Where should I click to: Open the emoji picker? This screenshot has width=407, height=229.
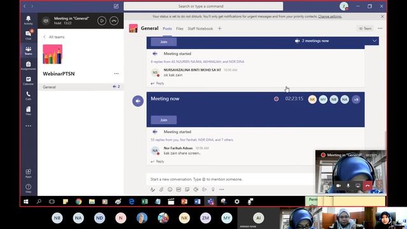coord(170,190)
